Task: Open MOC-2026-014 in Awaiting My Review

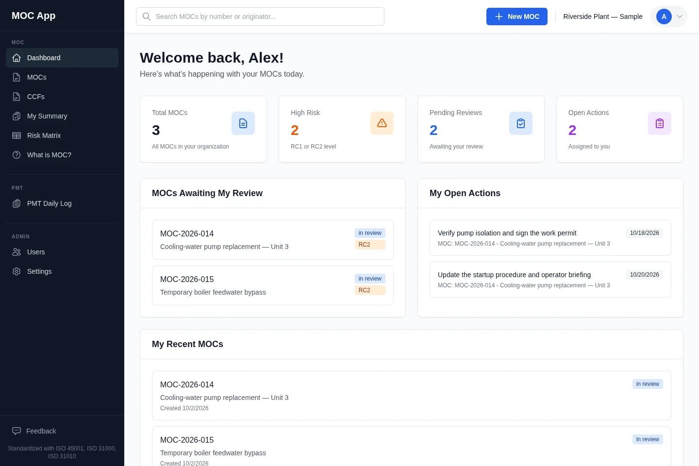Action: [x=273, y=240]
